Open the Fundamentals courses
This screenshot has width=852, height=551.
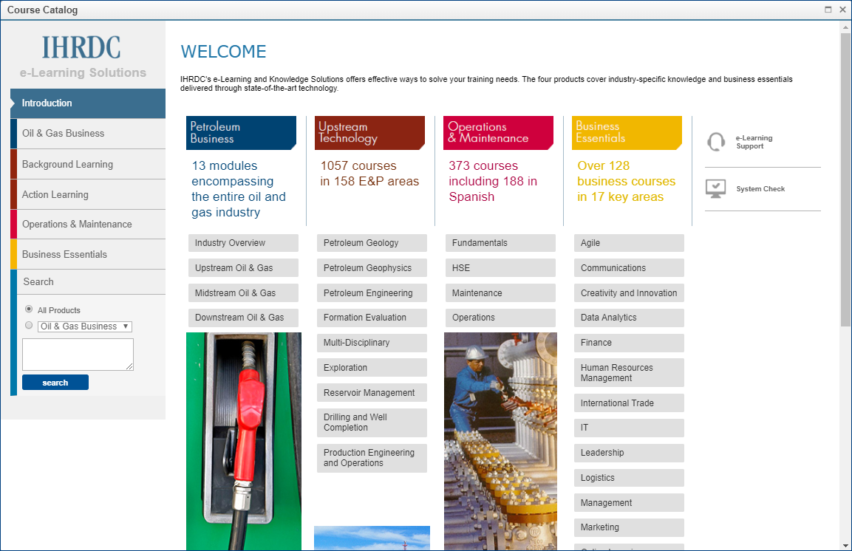tap(500, 243)
